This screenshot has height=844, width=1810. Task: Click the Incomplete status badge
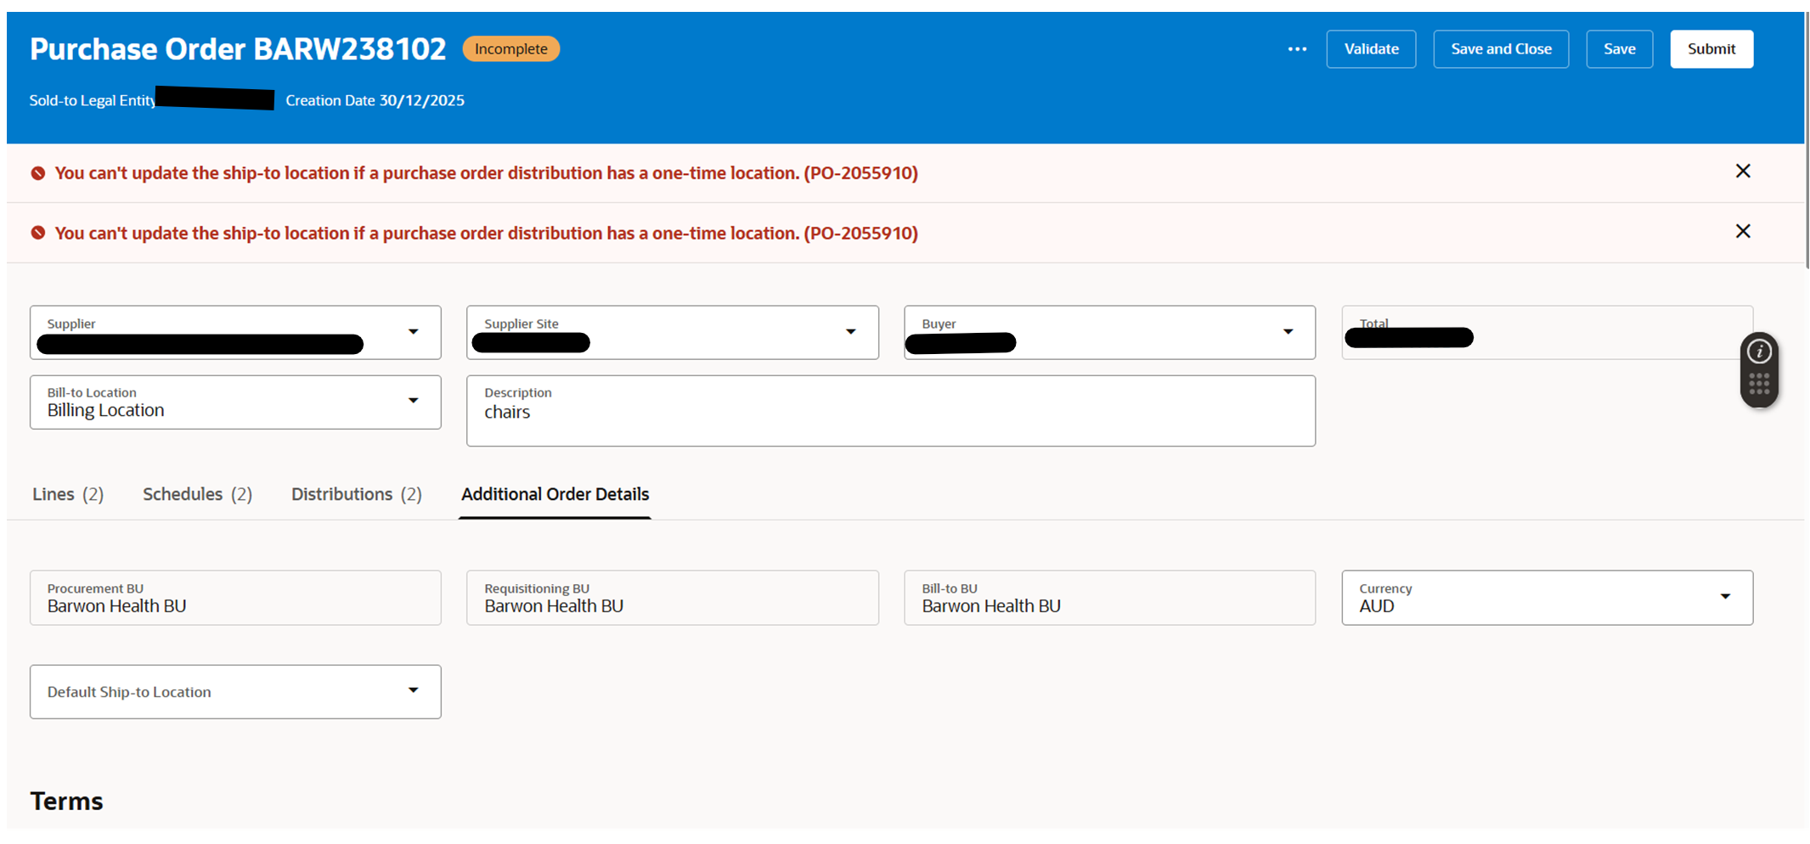(x=510, y=49)
